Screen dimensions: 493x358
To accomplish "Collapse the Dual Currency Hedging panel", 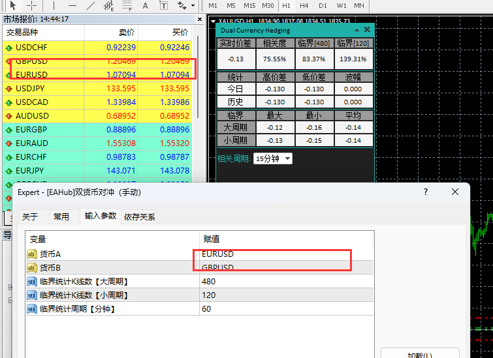I will (357, 30).
